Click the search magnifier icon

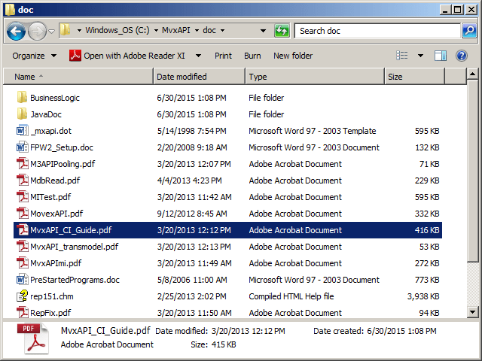[468, 31]
